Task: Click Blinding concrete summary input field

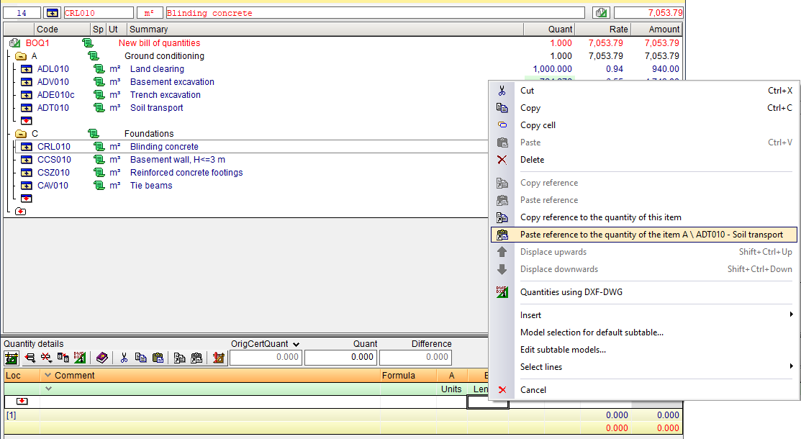Action: [375, 13]
